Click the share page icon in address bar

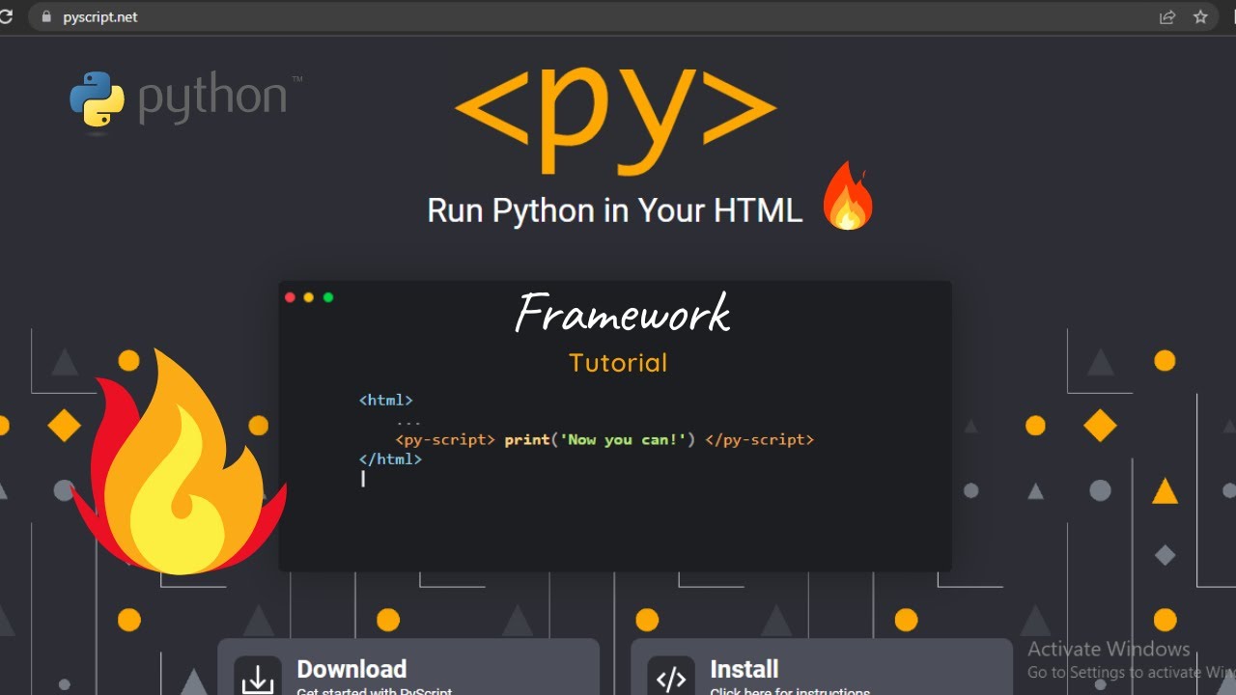(x=1167, y=16)
